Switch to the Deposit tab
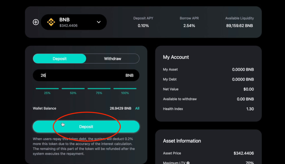The height and width of the screenshot is (164, 285). [x=60, y=59]
